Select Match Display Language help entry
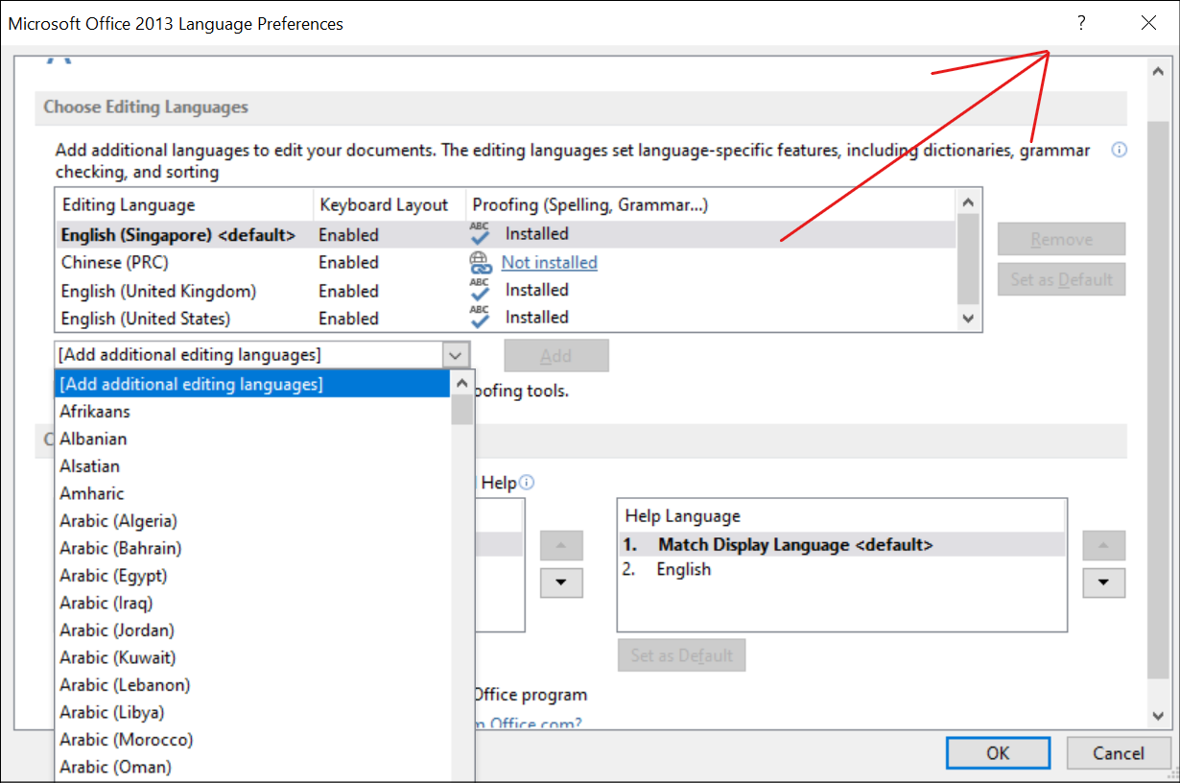Image resolution: width=1180 pixels, height=783 pixels. point(842,545)
